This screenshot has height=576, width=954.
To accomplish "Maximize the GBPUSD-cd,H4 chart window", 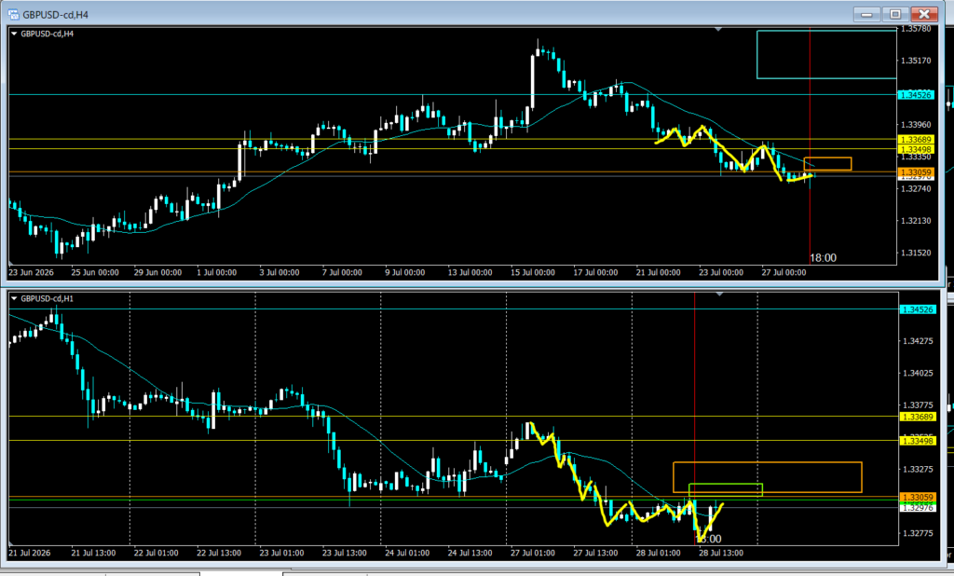I will pos(895,14).
